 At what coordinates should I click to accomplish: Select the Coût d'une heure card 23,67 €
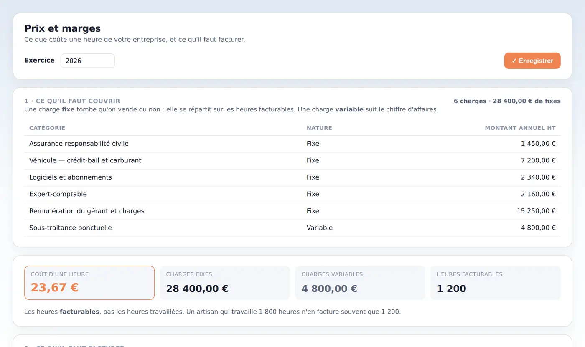click(x=89, y=283)
